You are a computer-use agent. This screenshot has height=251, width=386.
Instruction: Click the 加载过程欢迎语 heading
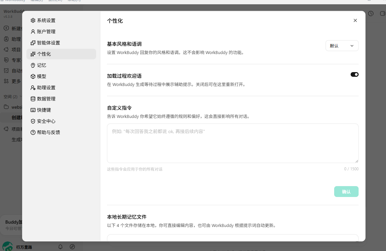[x=124, y=76]
